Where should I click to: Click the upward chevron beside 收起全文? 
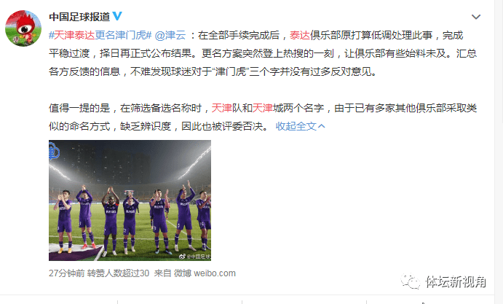click(x=322, y=126)
